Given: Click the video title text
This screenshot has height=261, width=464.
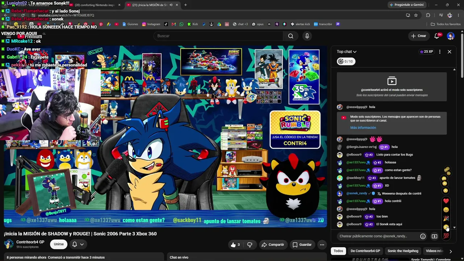Looking at the screenshot, I should tap(80, 234).
